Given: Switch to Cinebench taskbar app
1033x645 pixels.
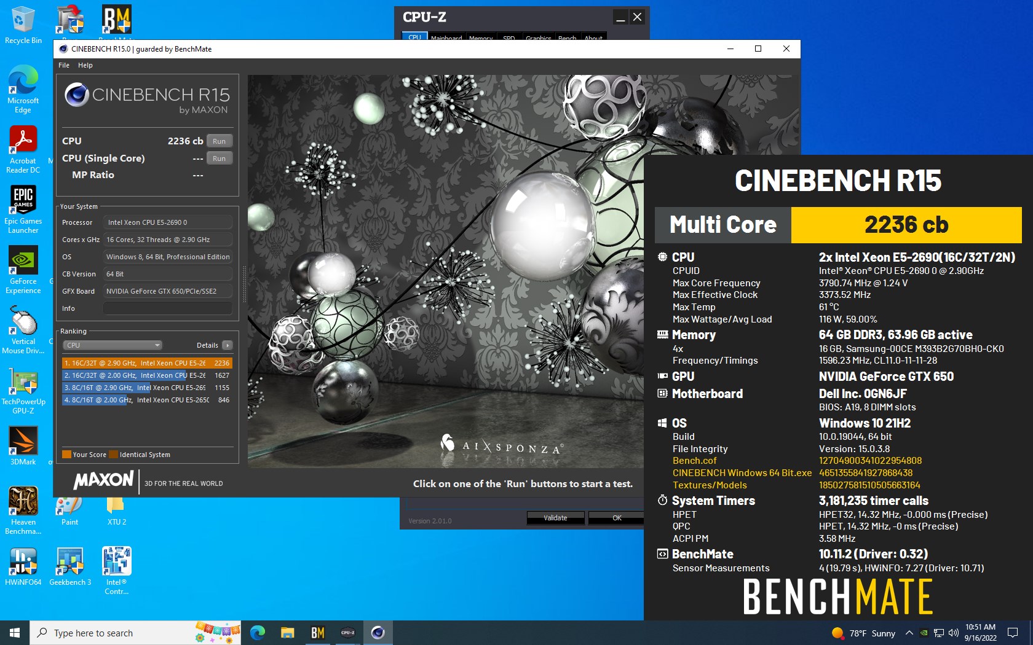Looking at the screenshot, I should 378,633.
